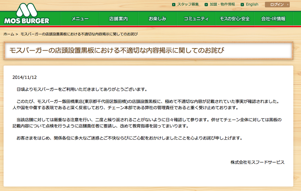301x191 pixels.
Task: Click arrow icon beside スタッフ募集
Action: pyautogui.click(x=173, y=4)
